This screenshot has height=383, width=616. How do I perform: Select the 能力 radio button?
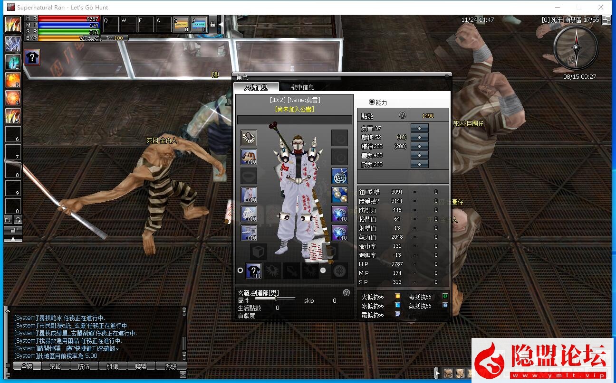372,102
